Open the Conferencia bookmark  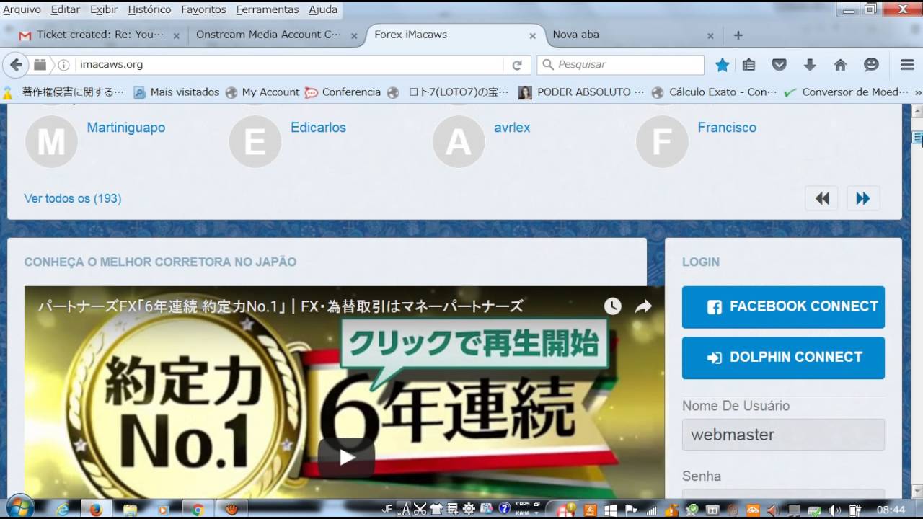pyautogui.click(x=343, y=92)
